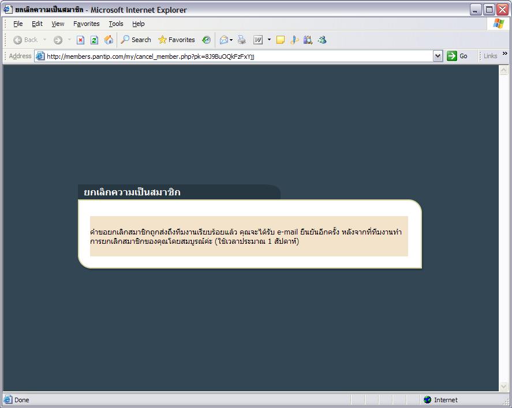Open the Favorites pane from toolbar
Viewport: 512px width, 408px height.
(176, 40)
